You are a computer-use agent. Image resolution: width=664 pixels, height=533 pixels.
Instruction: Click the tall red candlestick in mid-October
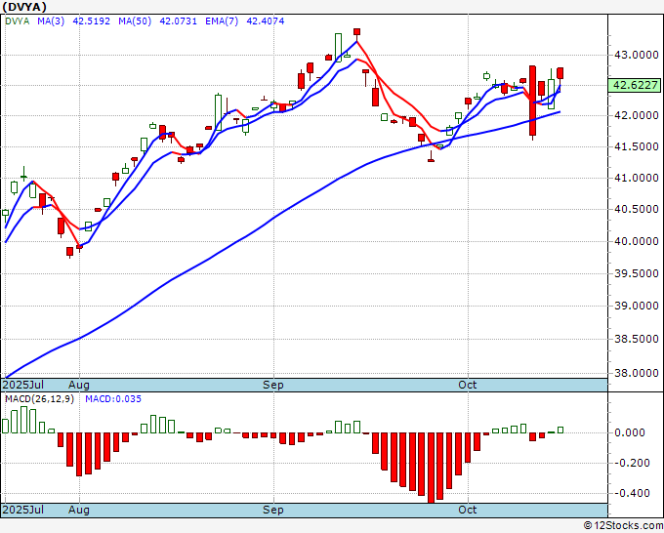click(x=532, y=101)
